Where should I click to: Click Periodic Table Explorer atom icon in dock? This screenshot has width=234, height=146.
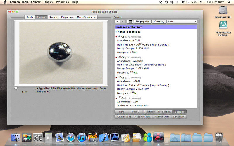[159, 137]
